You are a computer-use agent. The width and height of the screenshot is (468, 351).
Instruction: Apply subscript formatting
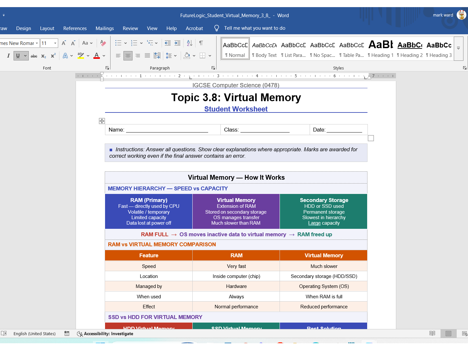[x=44, y=56]
